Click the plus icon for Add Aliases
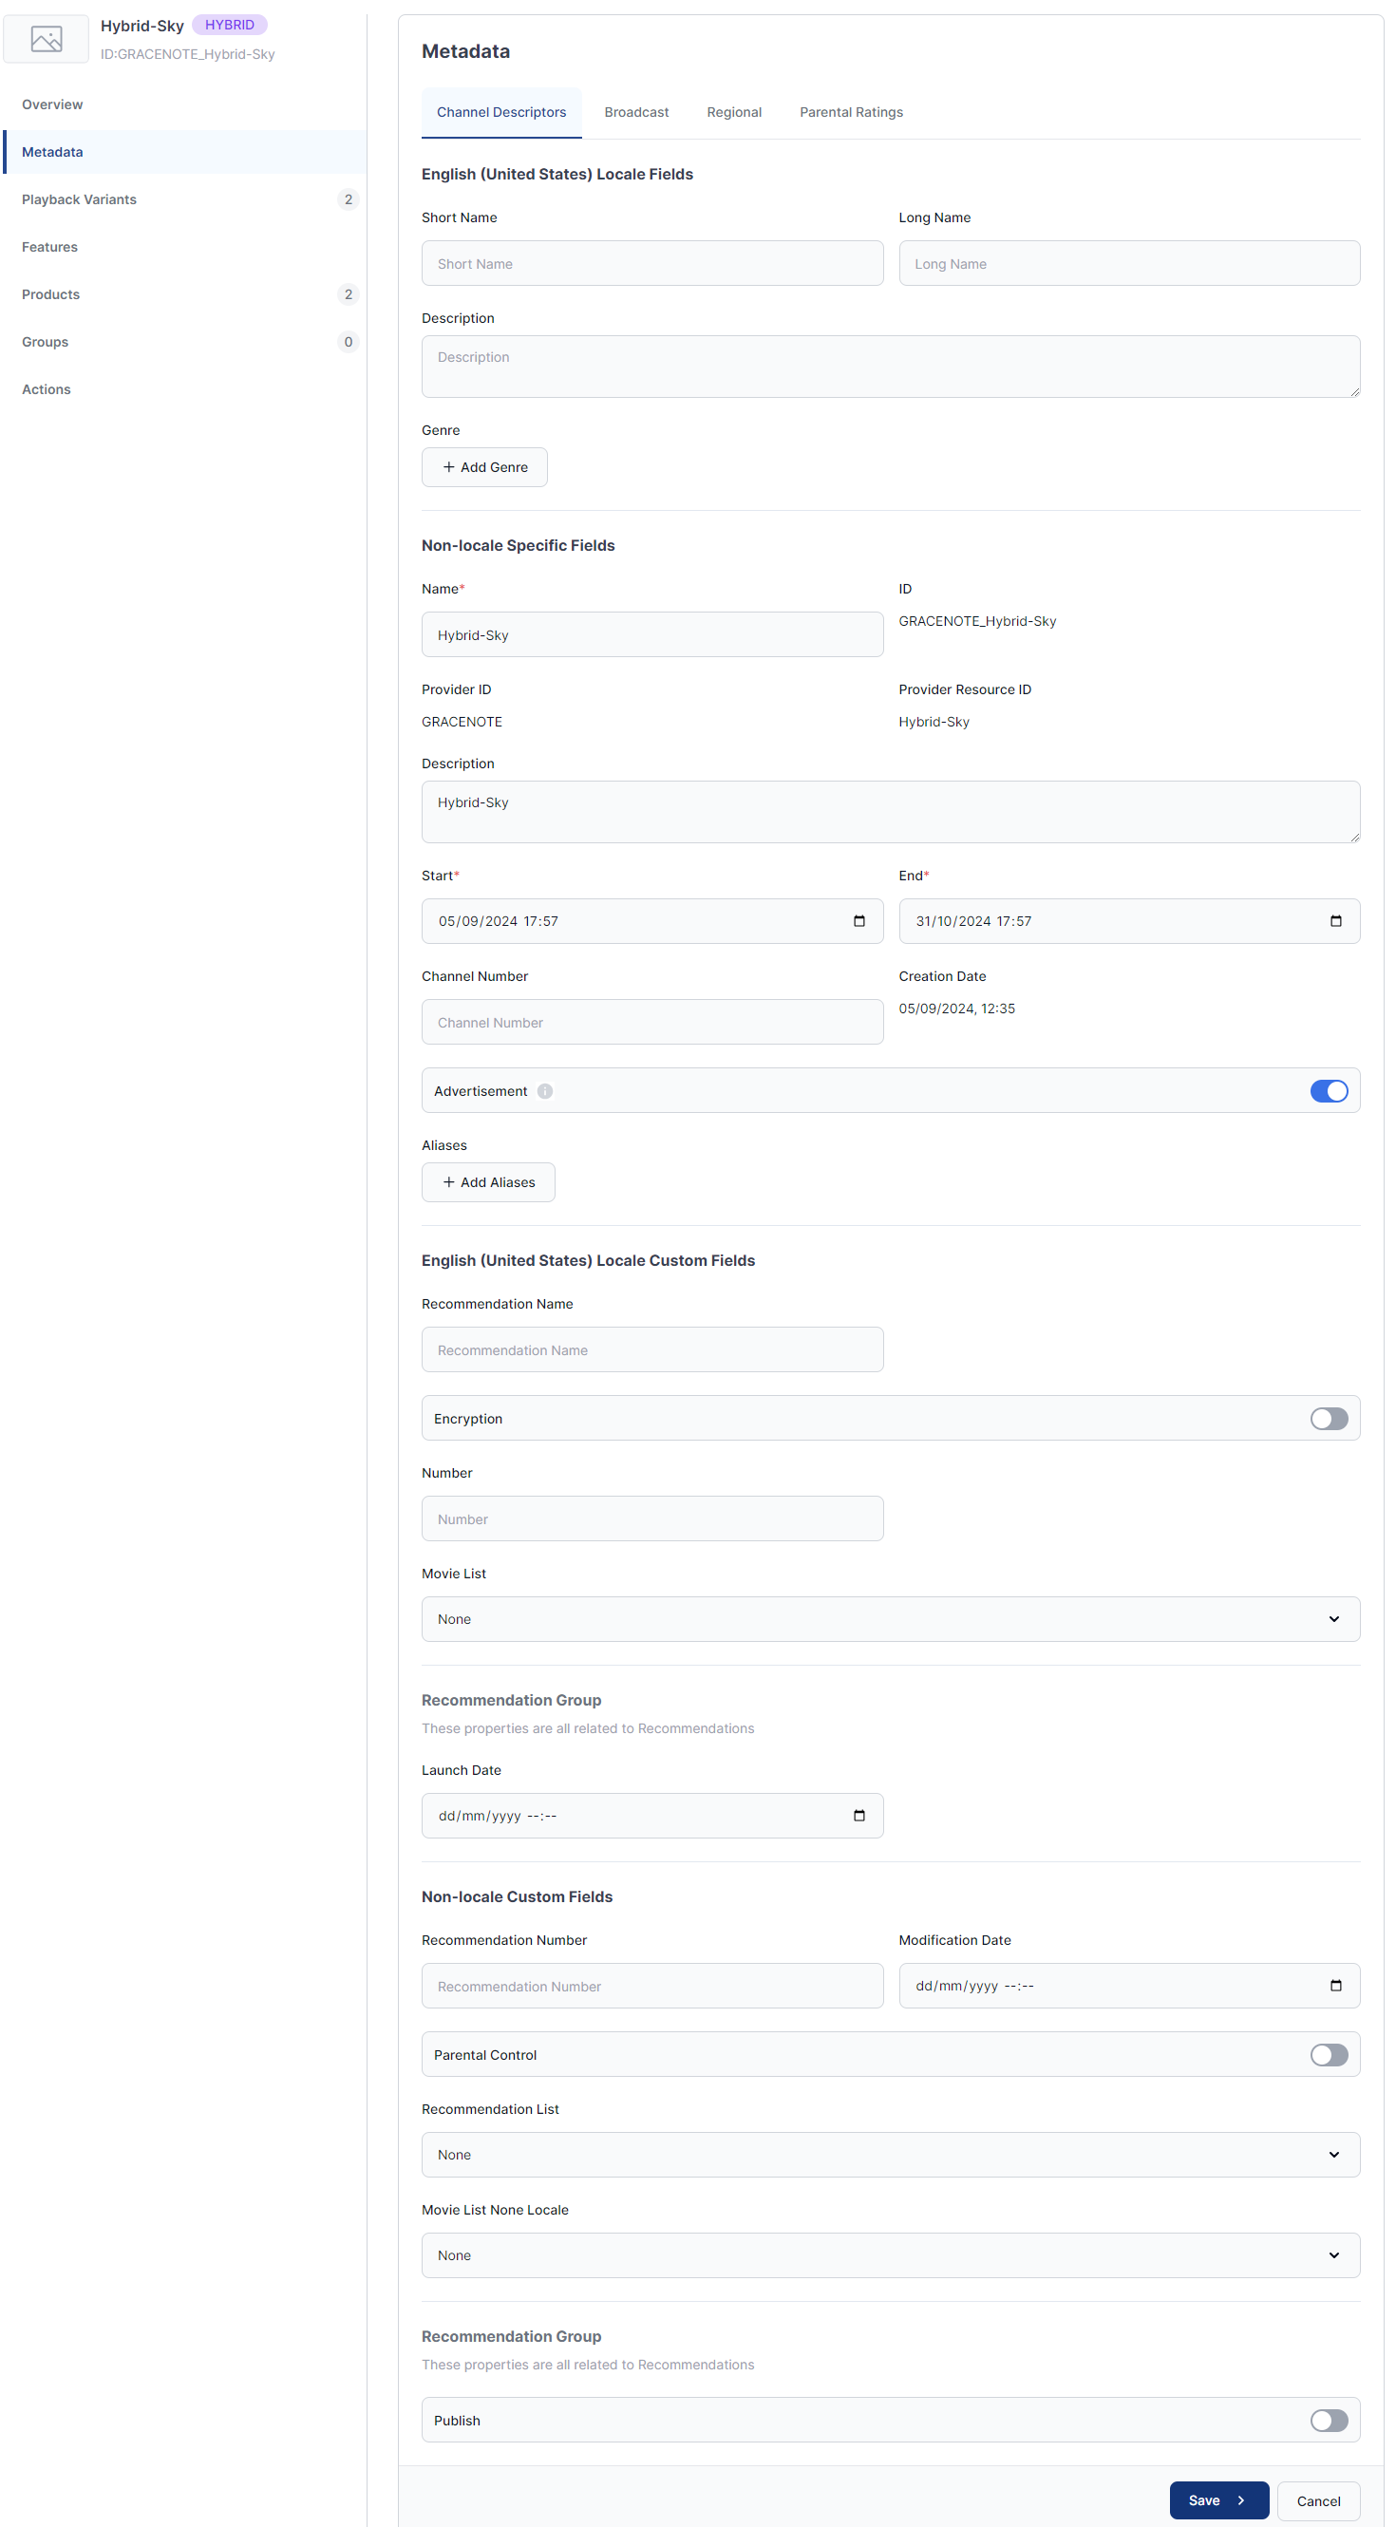 448,1182
